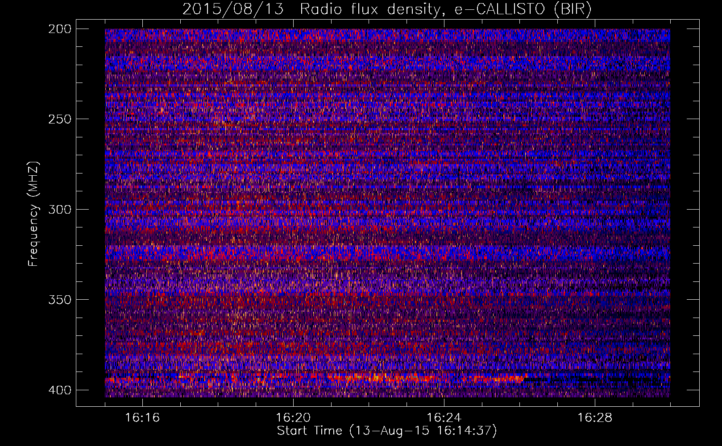Click the 'Start Time (13-Aug-15 16:14:37)' label
This screenshot has height=446, width=722.
coord(387,431)
